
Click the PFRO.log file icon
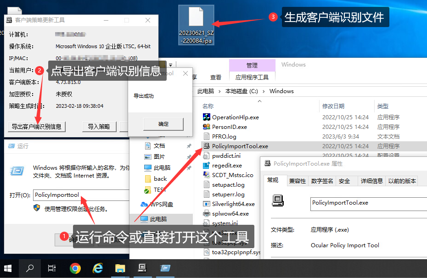[207, 136]
